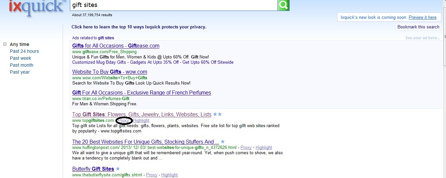Click Bookmark this search
Screen dimensions: 446x178
coord(418,27)
